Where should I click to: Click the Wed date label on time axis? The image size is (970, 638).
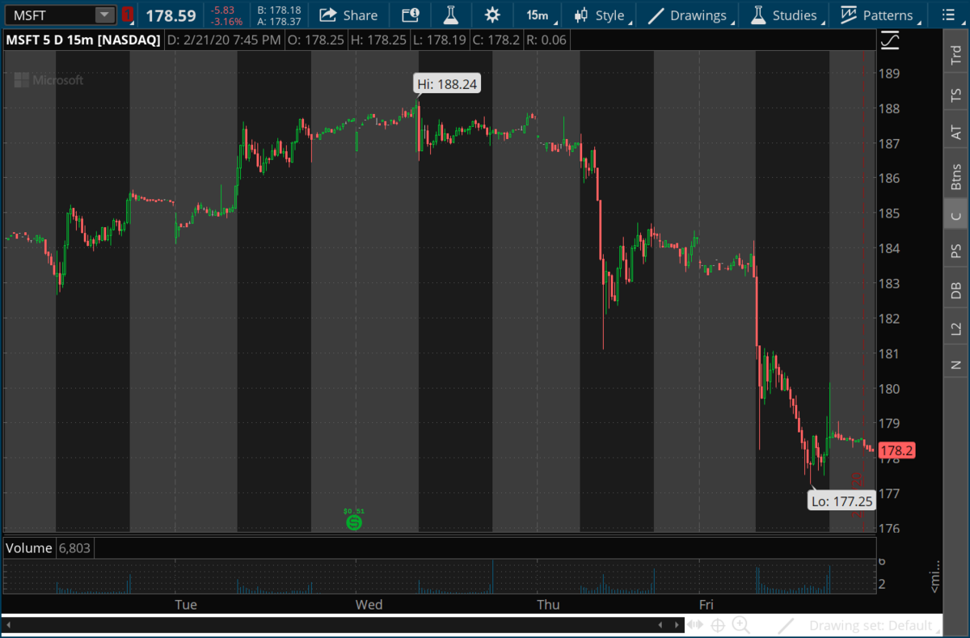pyautogui.click(x=369, y=605)
